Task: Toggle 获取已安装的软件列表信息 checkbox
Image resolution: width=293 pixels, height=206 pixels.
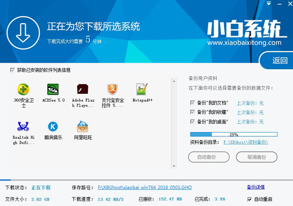Action: pos(12,70)
